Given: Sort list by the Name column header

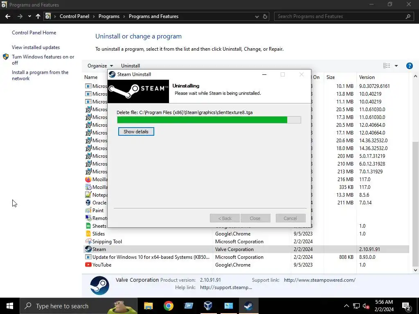Looking at the screenshot, I should [x=91, y=77].
